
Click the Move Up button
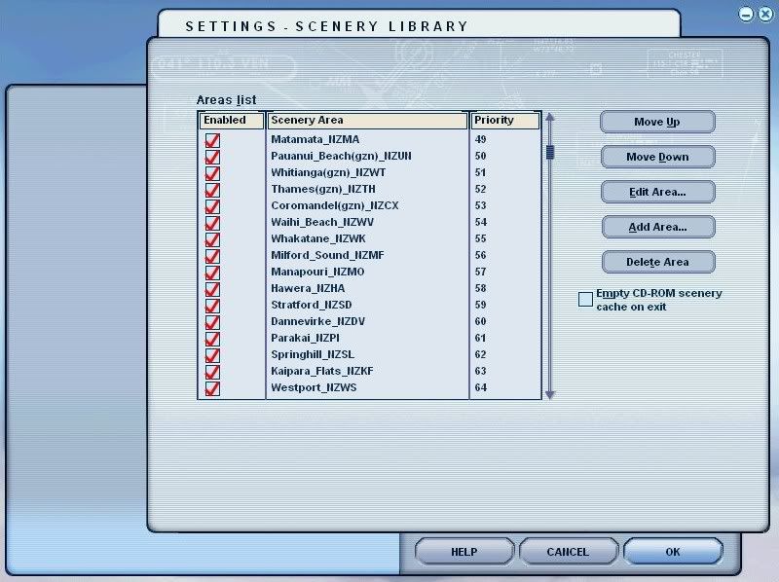(x=657, y=122)
